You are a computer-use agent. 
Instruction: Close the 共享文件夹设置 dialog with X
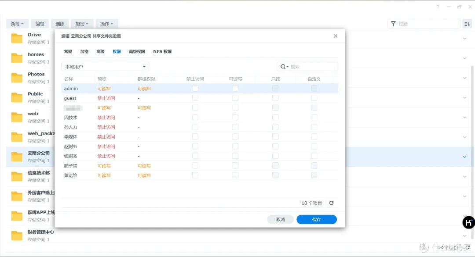pos(335,36)
